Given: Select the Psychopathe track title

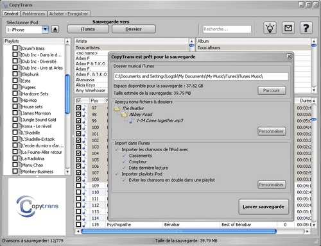Looking at the screenshot, I should click(119, 225).
